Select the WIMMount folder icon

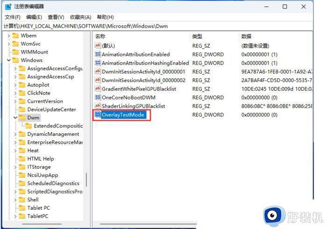tap(15, 52)
